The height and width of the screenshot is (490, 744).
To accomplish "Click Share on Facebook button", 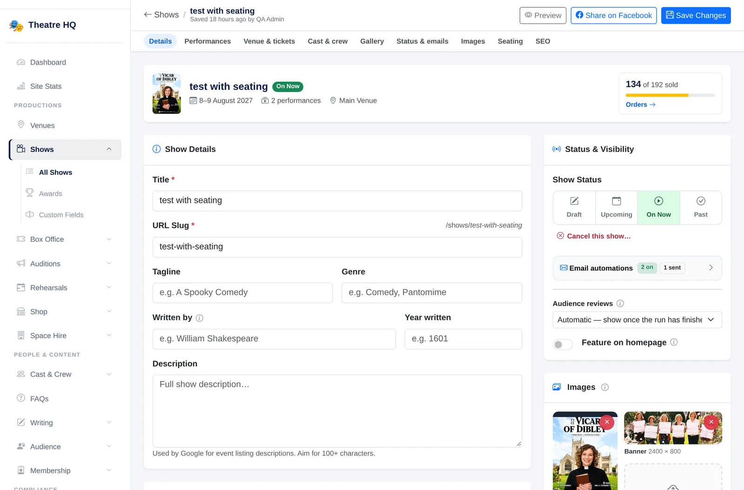I will [x=613, y=15].
